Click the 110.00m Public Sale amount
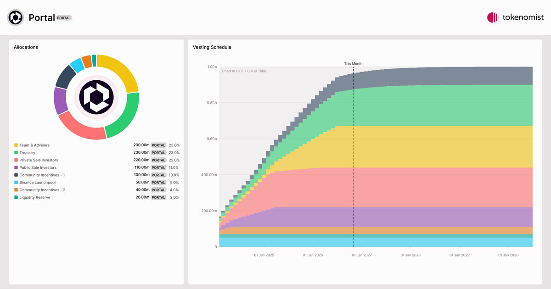 (141, 167)
